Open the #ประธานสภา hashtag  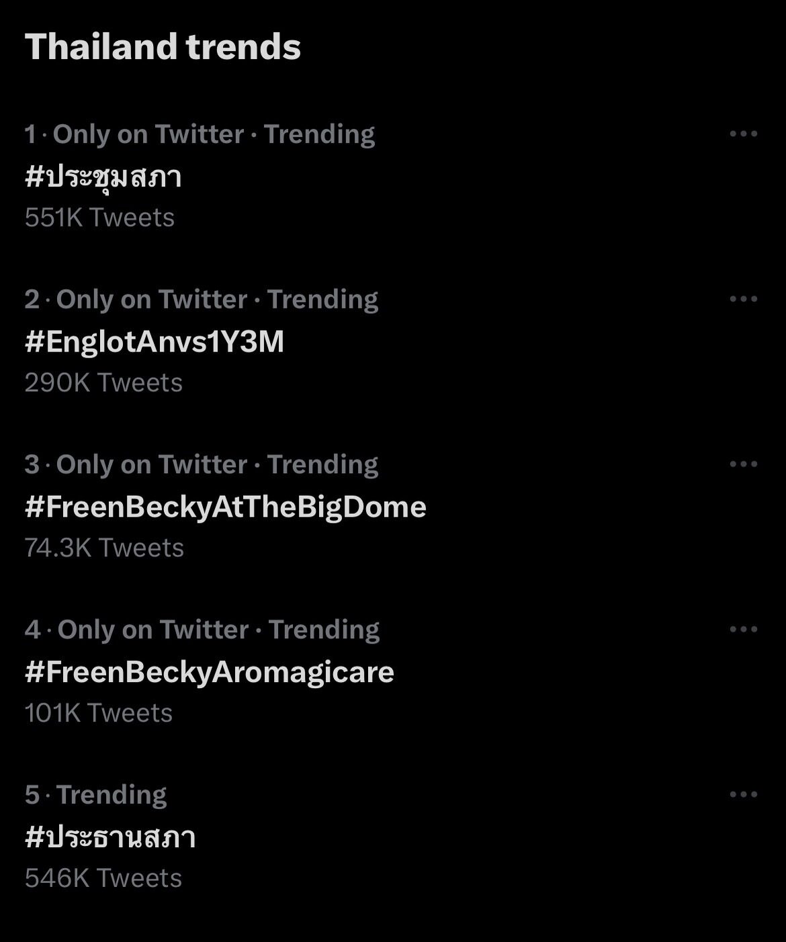110,837
